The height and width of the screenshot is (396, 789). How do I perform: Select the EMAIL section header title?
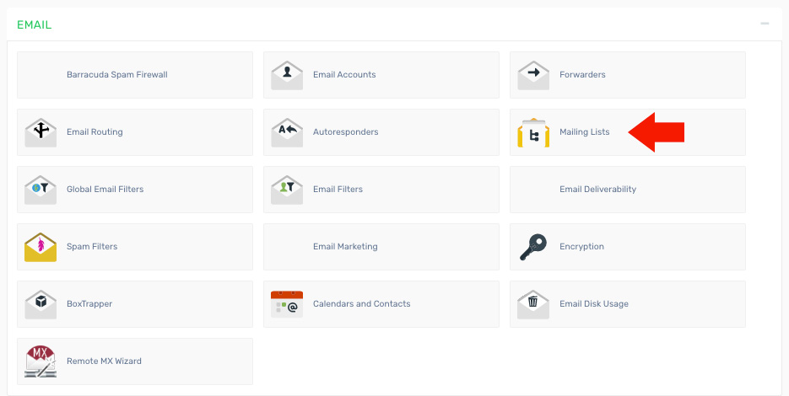34,24
